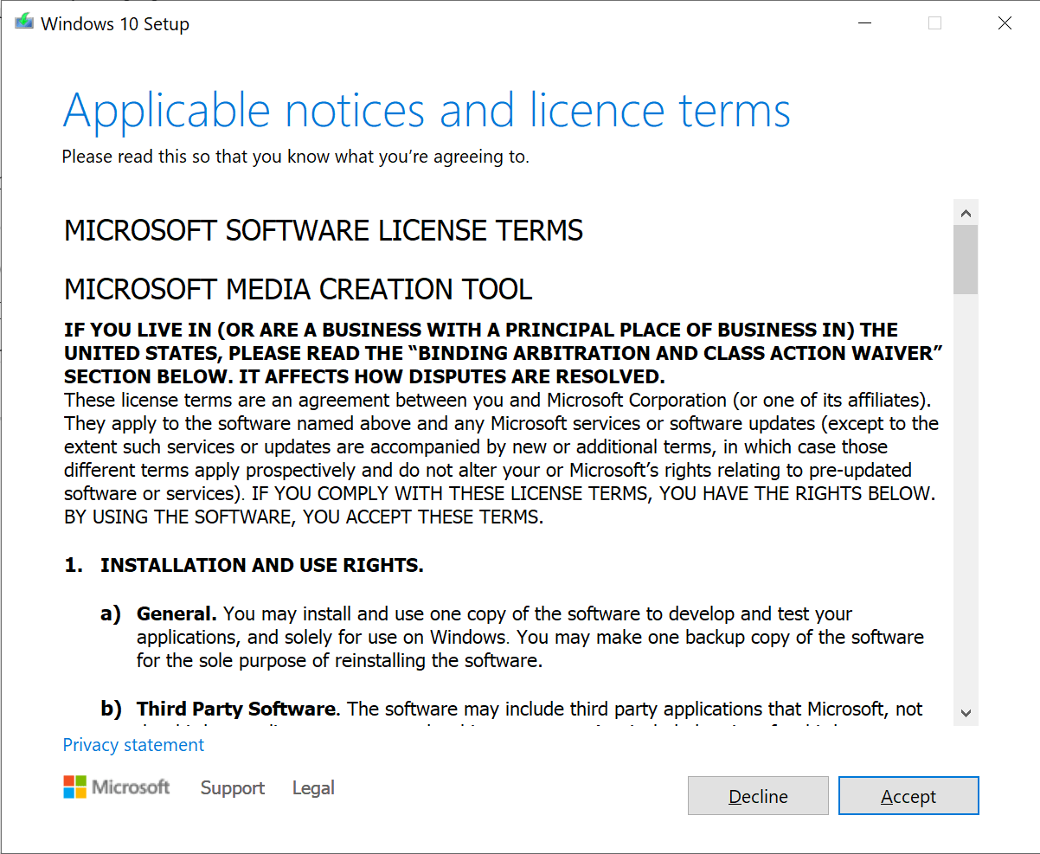Image resolution: width=1040 pixels, height=854 pixels.
Task: Click the scrollbar up arrow
Action: coord(966,213)
